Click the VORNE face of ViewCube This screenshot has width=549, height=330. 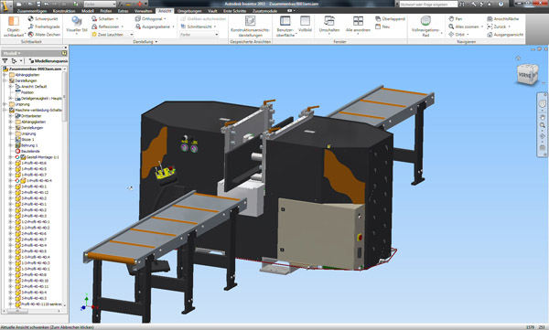pos(524,75)
